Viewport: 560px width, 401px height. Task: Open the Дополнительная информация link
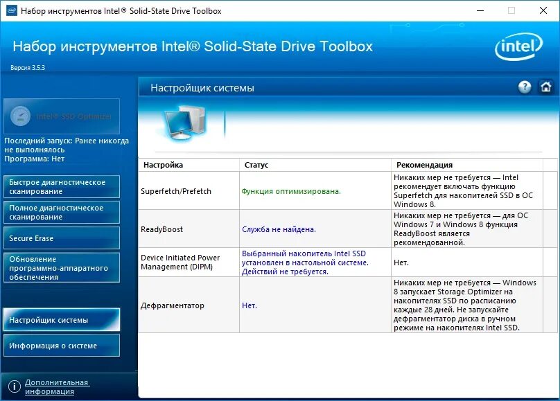click(57, 386)
